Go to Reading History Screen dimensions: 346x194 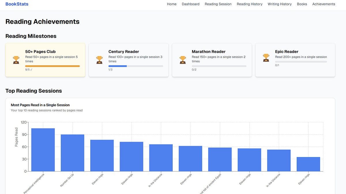(x=249, y=4)
